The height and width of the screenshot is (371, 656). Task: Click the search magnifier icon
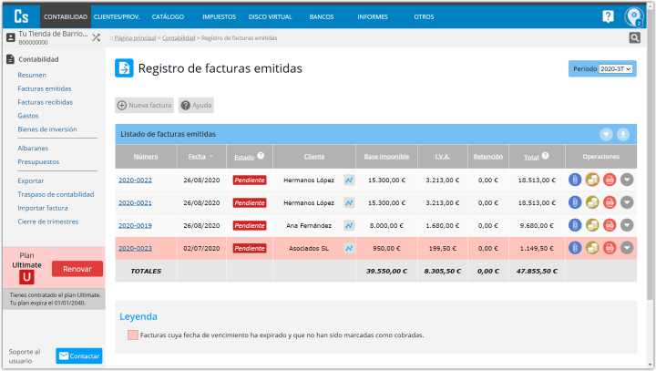[x=635, y=37]
